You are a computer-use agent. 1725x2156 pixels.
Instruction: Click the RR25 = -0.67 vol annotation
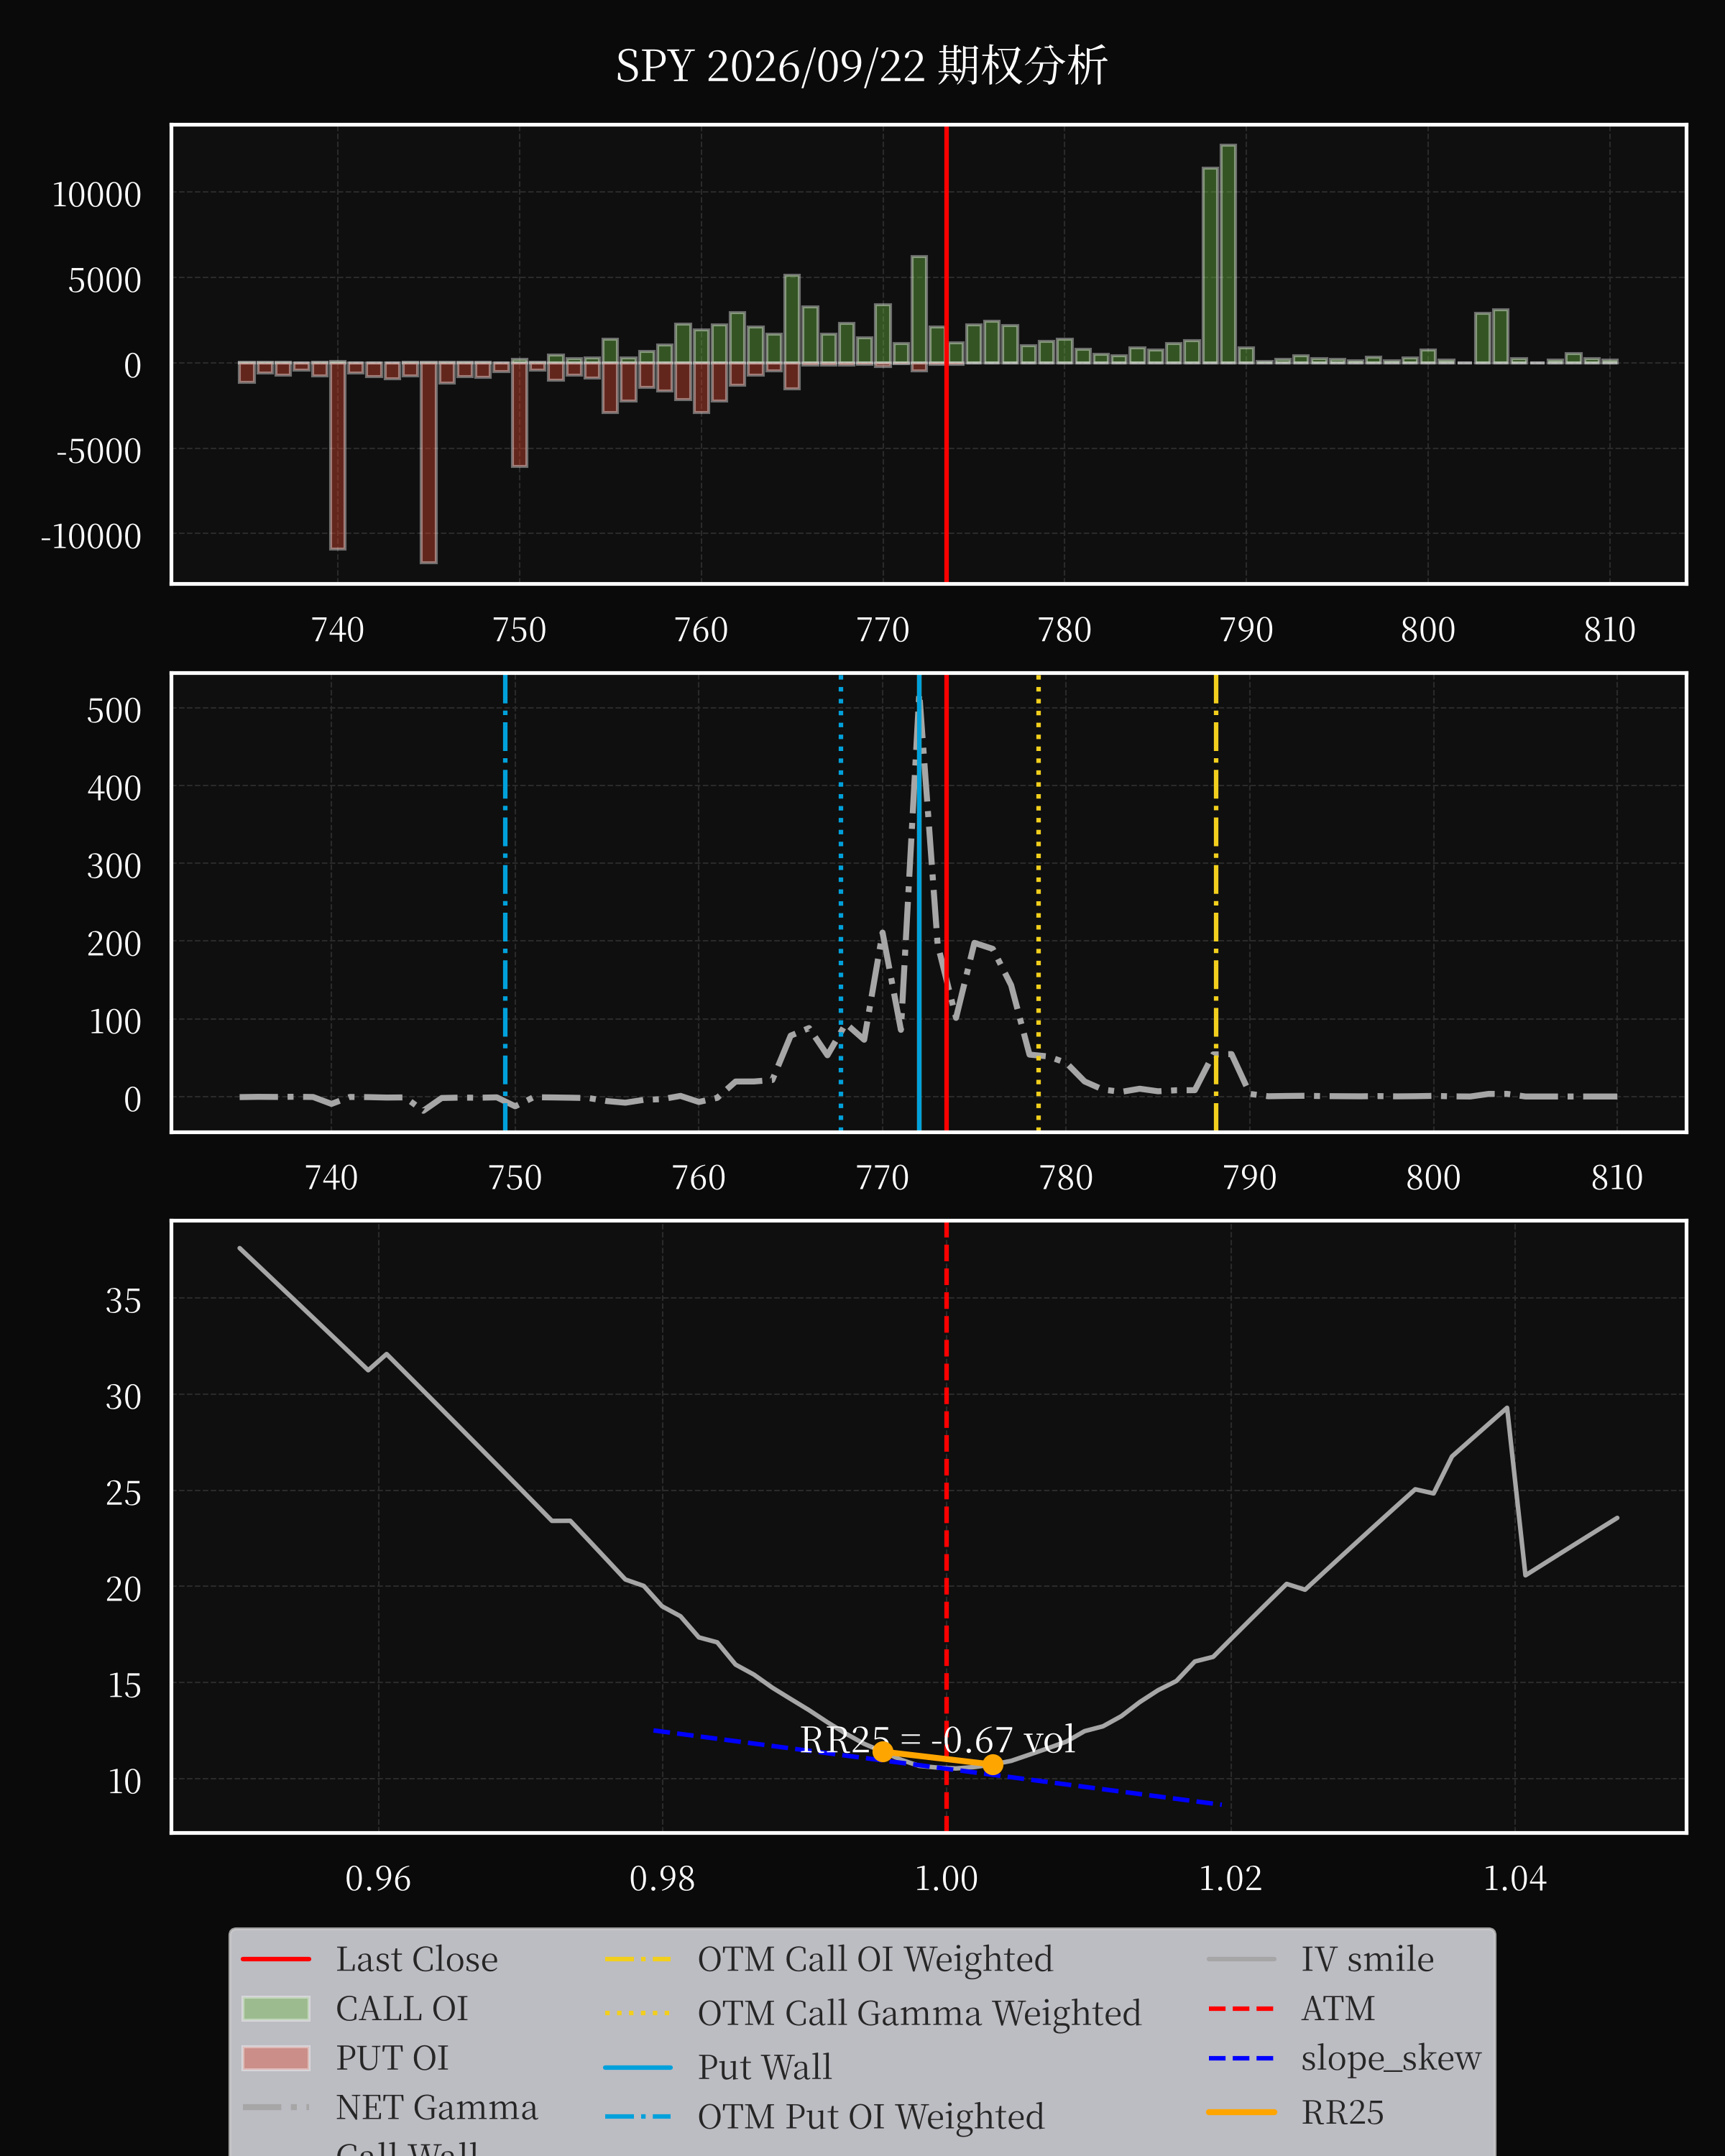tap(937, 1740)
